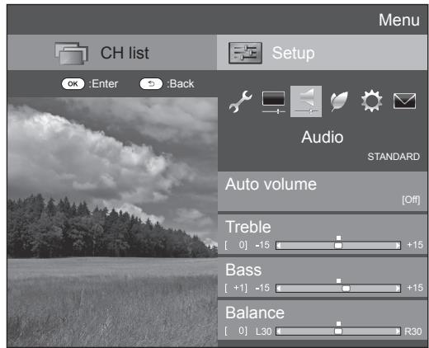429x348 pixels.
Task: Click Balance slider left arrow
Action: pyautogui.click(x=279, y=331)
